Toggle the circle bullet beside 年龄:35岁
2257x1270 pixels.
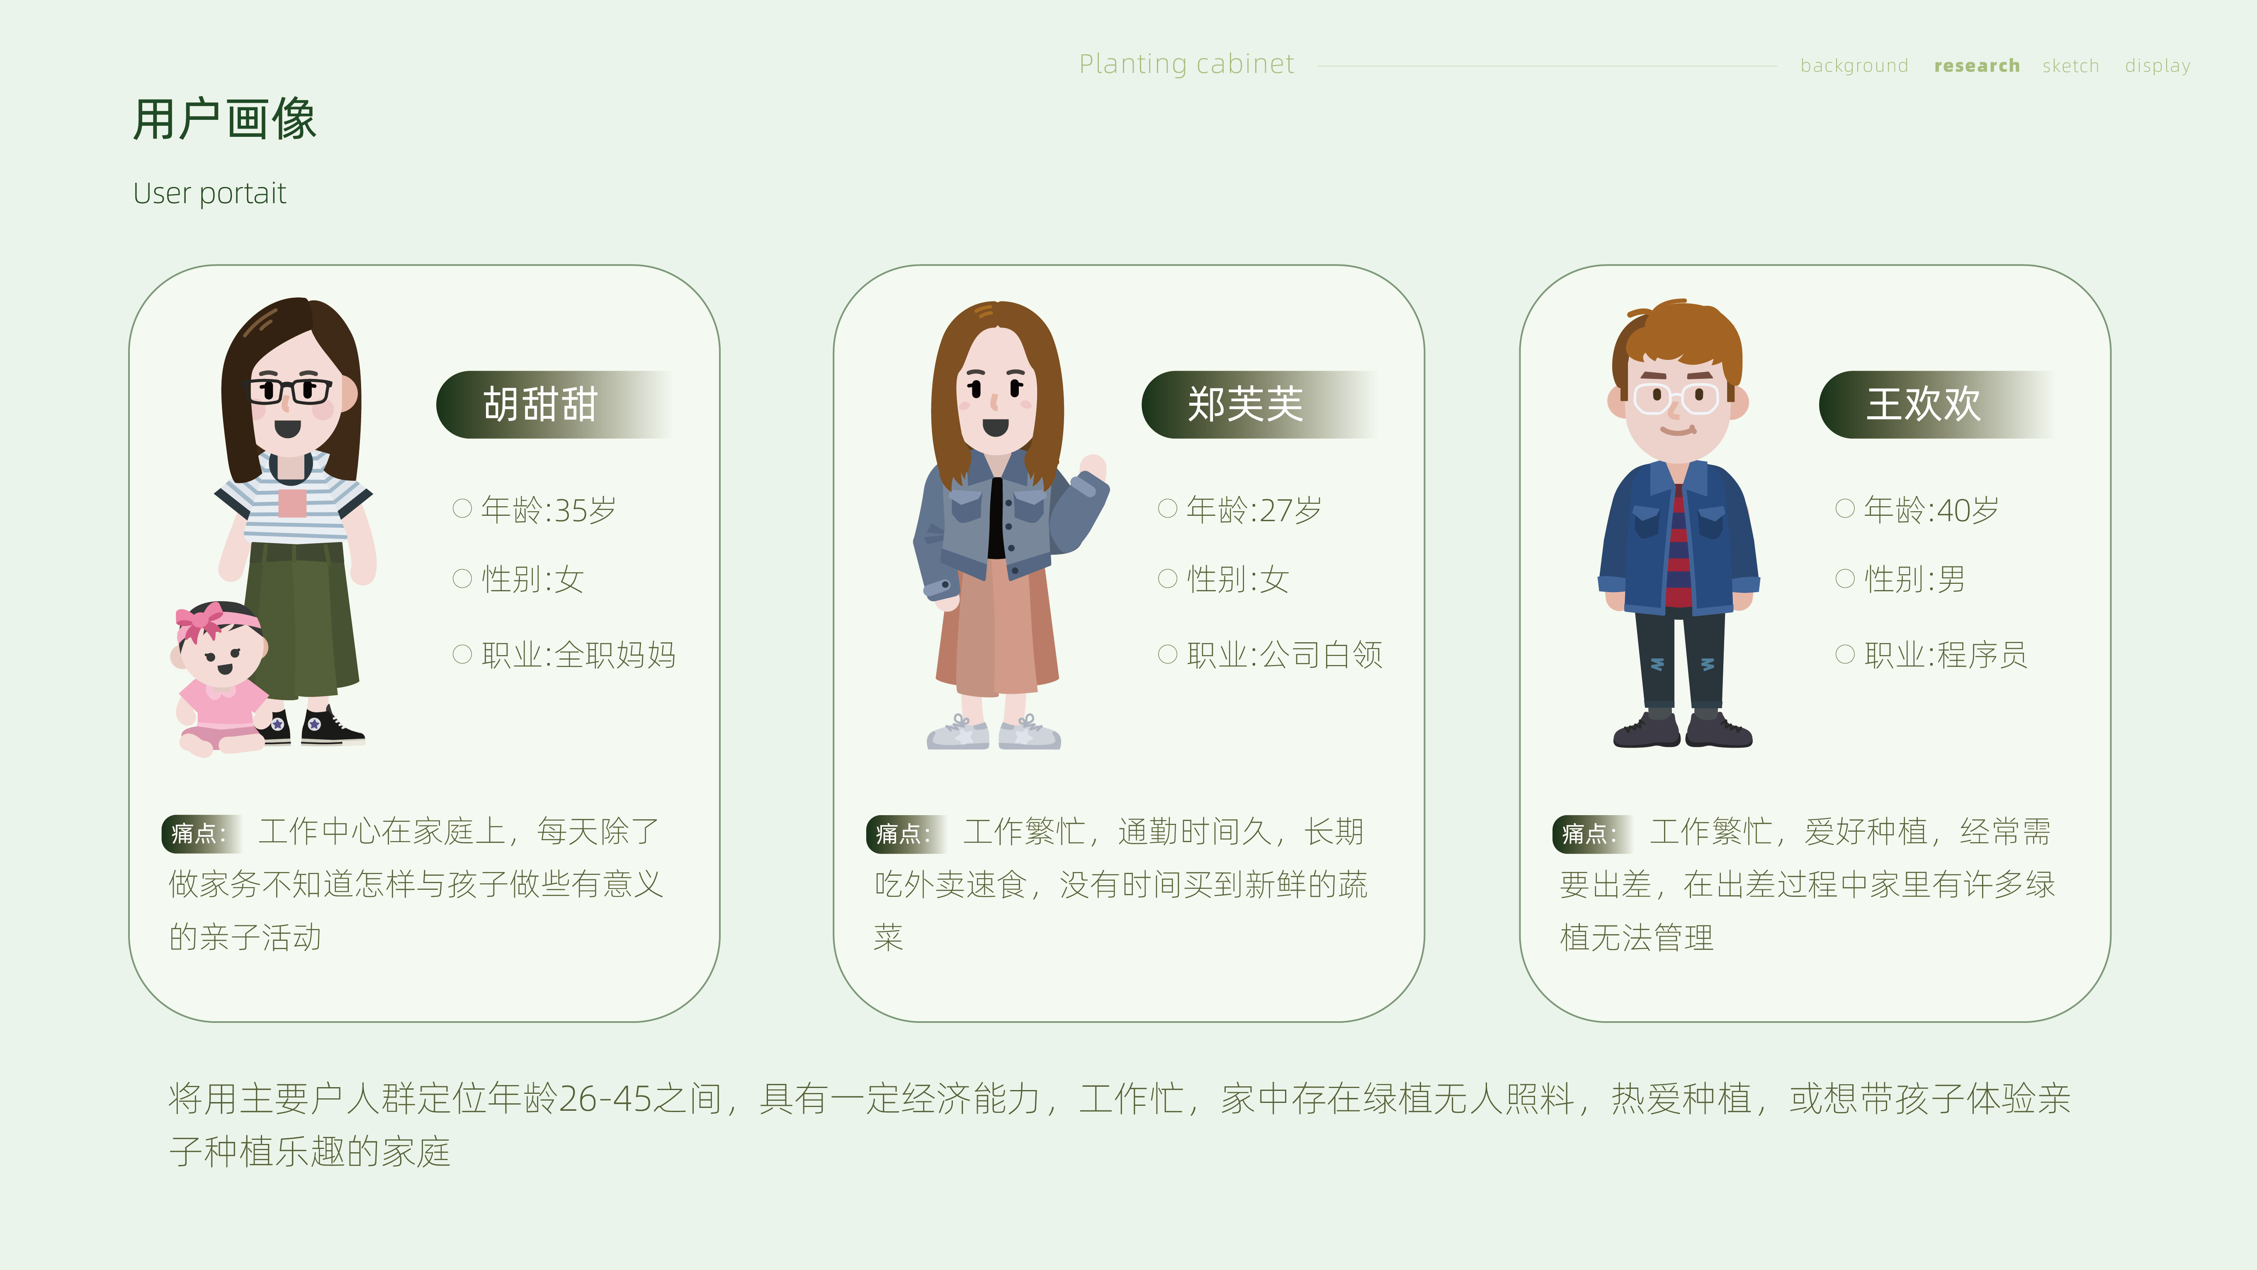(x=462, y=508)
